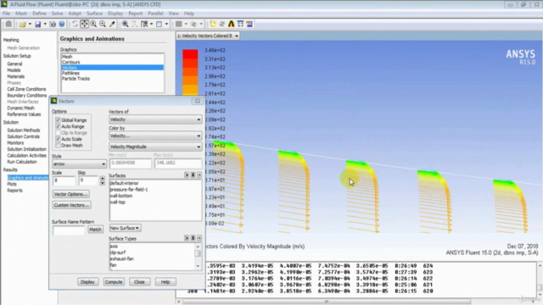Toggle the Auto Scale checkbox
Screen dimensions: 543x305
(58, 139)
